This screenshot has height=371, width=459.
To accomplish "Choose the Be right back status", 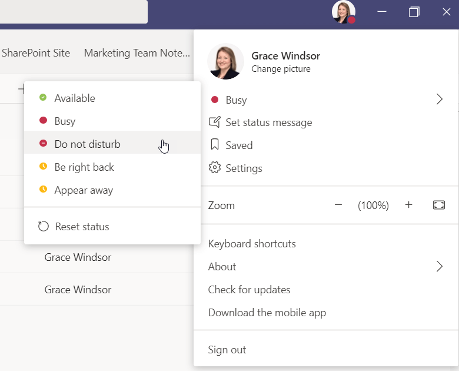I will coord(84,167).
